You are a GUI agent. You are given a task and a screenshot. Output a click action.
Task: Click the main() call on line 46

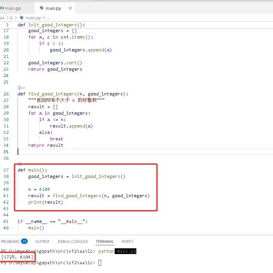click(36, 228)
